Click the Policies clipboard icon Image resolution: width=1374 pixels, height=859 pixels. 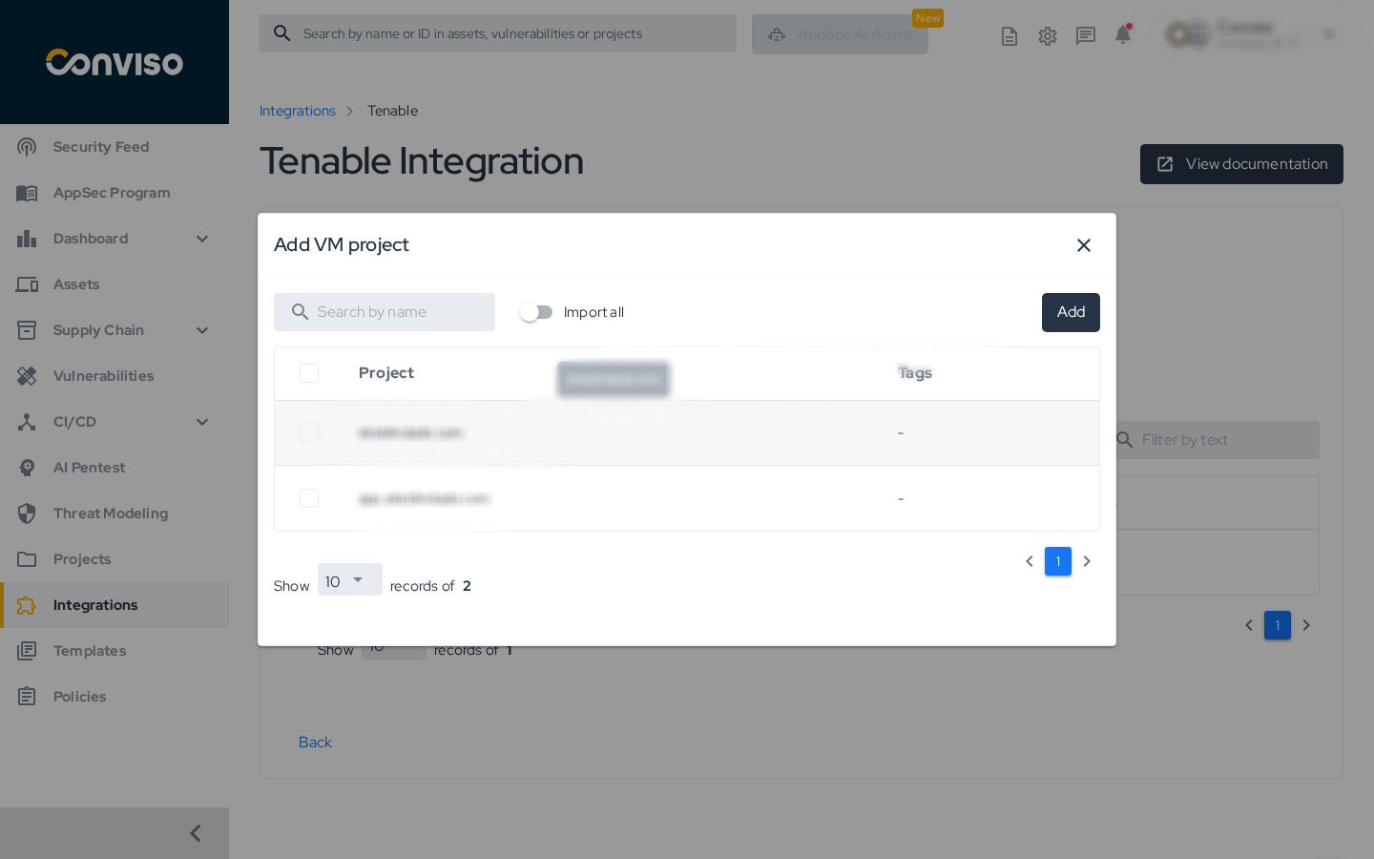[27, 697]
